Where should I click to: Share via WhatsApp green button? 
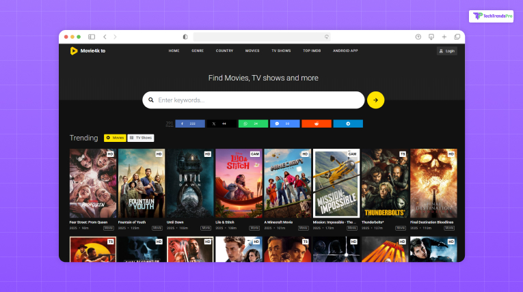pos(253,123)
